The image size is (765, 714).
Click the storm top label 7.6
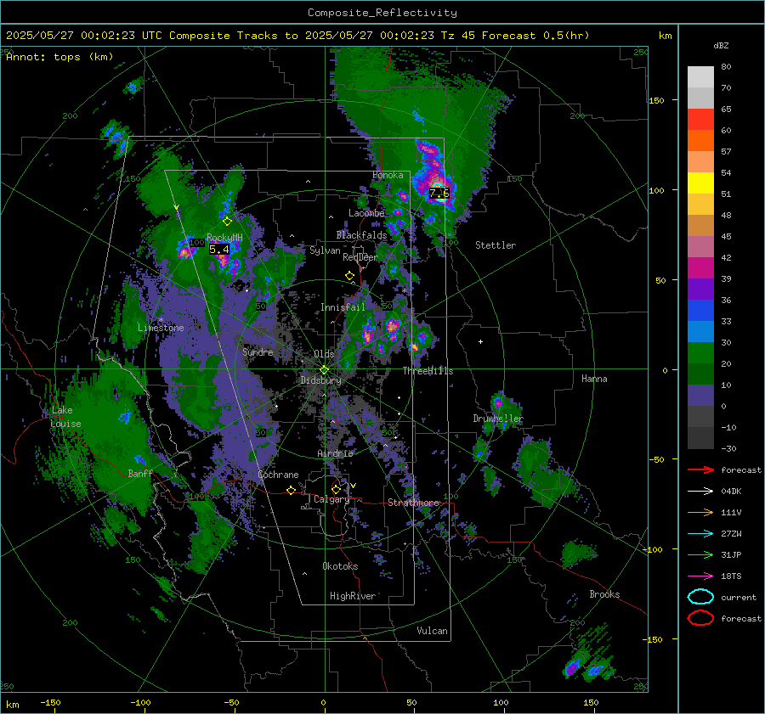click(439, 193)
